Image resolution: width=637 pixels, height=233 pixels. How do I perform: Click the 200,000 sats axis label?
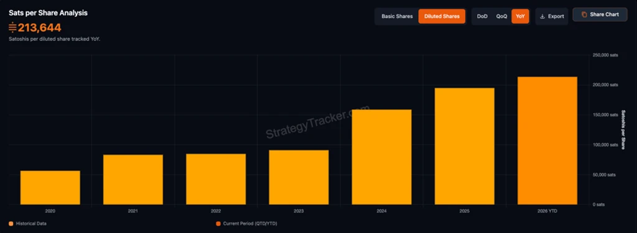point(606,85)
